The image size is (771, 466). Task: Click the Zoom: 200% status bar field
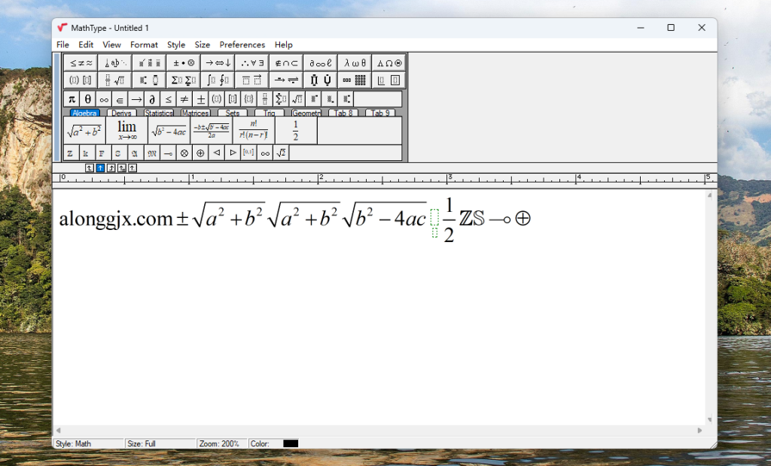(x=220, y=443)
